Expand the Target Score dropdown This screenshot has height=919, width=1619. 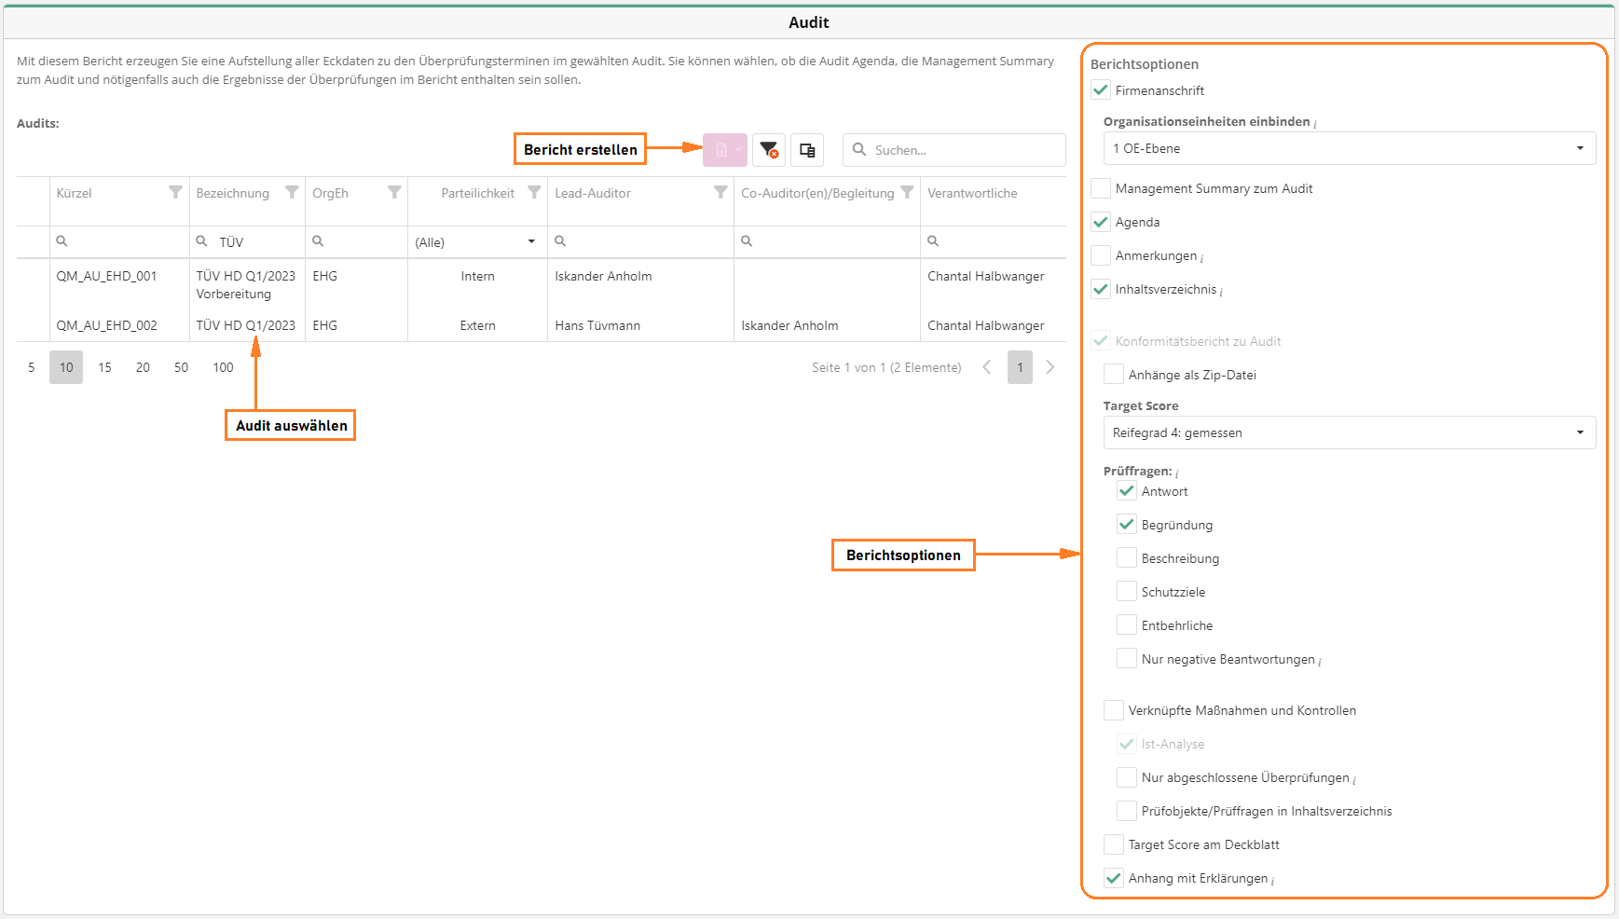(1349, 432)
